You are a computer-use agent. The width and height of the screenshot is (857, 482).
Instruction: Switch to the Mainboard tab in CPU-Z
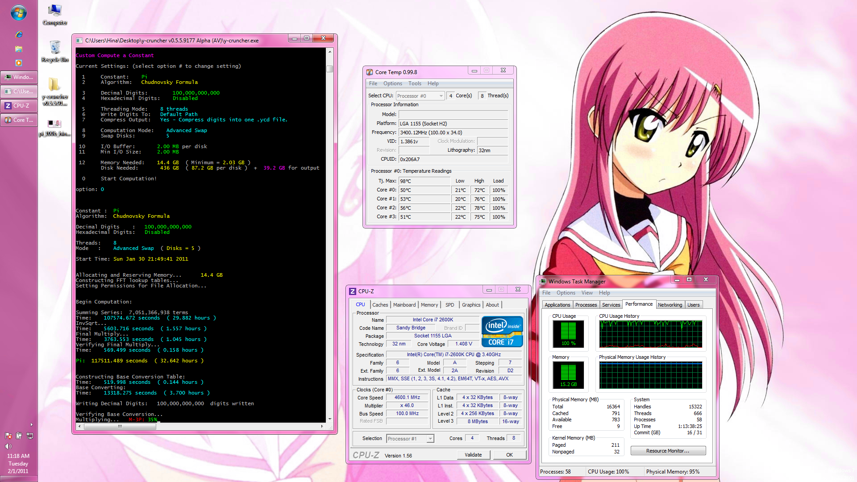[x=404, y=305]
